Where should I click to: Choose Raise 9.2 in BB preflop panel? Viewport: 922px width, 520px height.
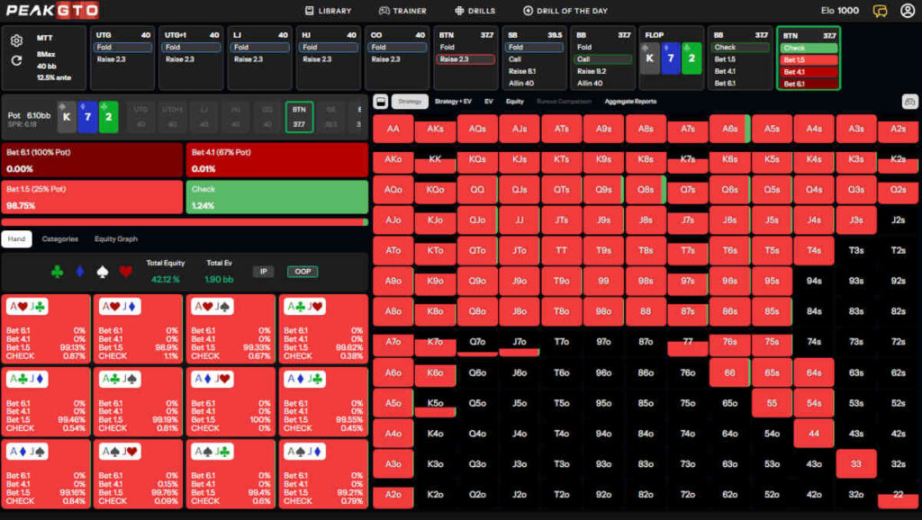tap(602, 71)
